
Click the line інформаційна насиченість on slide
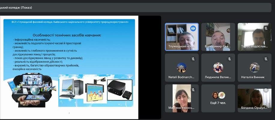[x=32, y=40]
